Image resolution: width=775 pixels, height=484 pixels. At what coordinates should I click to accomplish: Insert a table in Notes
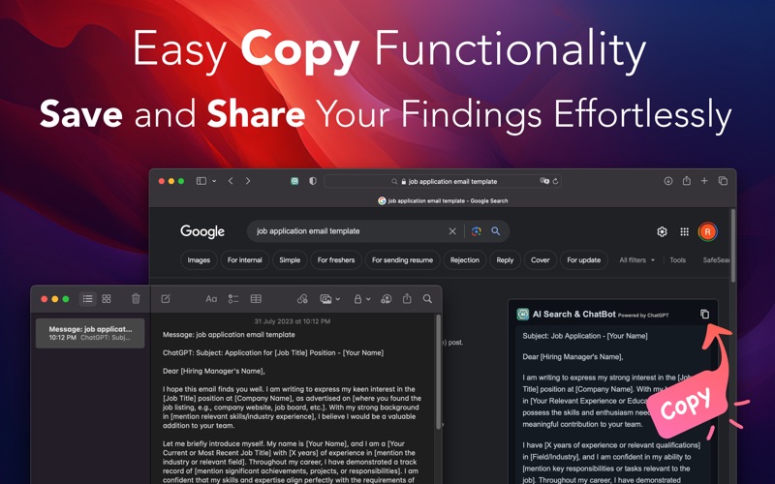tap(256, 299)
